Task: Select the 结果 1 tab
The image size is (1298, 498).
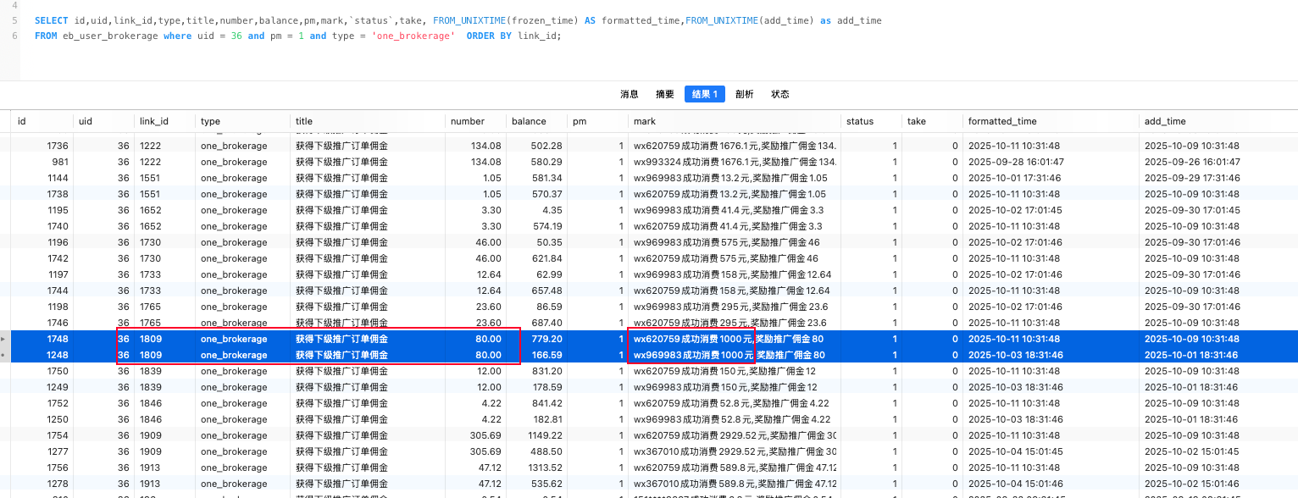Action: (705, 94)
